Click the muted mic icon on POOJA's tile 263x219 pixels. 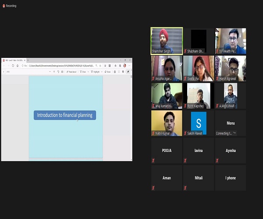(x=153, y=160)
